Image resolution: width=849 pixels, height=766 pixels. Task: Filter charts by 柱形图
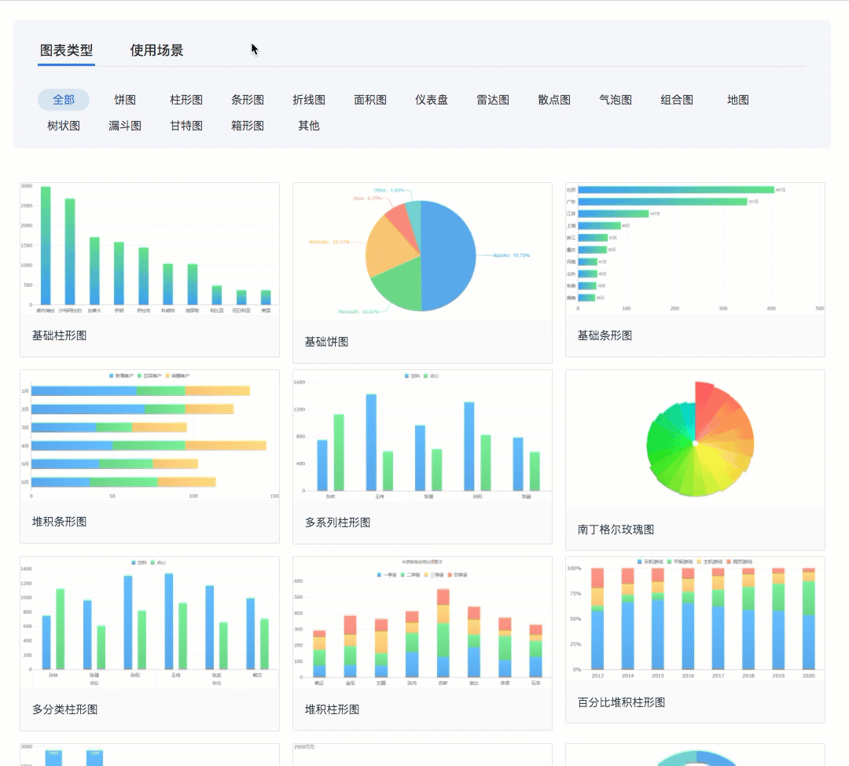pos(186,100)
